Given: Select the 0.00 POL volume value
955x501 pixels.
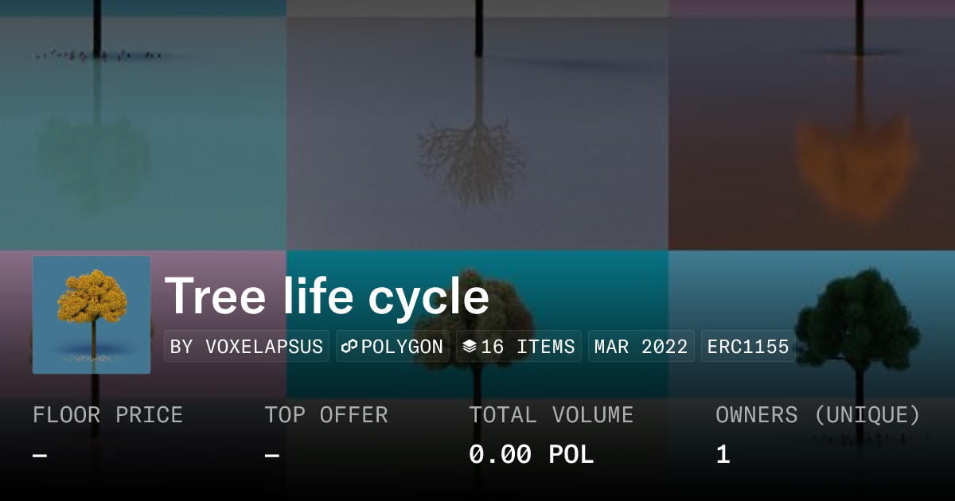Looking at the screenshot, I should click(531, 455).
